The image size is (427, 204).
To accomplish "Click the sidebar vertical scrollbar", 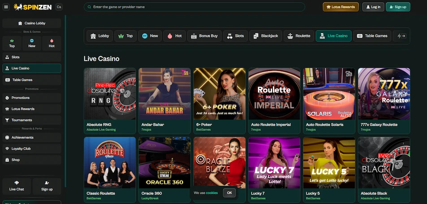I will coord(65,101).
